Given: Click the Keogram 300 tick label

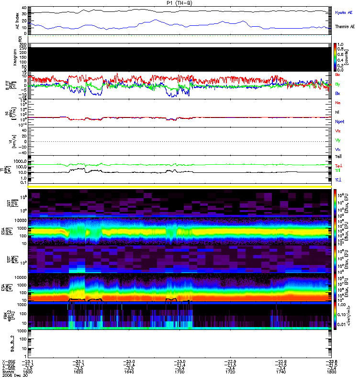Looking at the screenshot, I should pyautogui.click(x=23, y=45).
